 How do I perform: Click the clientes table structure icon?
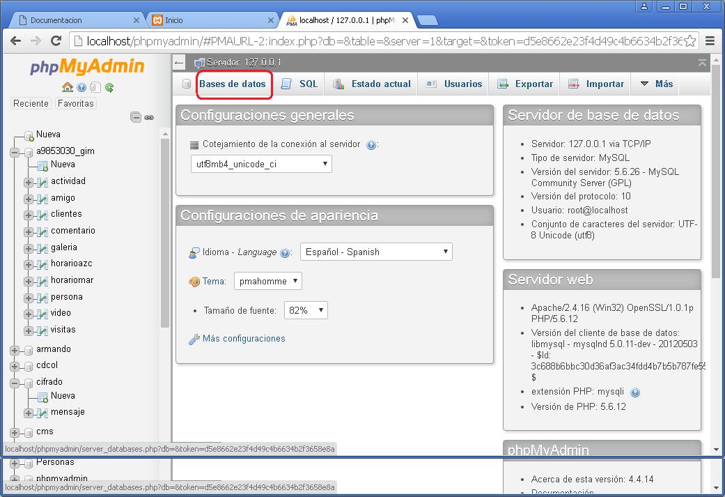42,215
